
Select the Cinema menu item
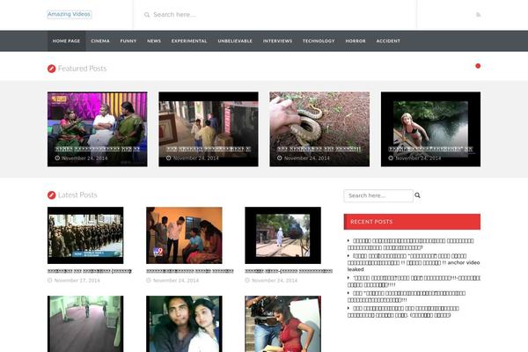[100, 41]
